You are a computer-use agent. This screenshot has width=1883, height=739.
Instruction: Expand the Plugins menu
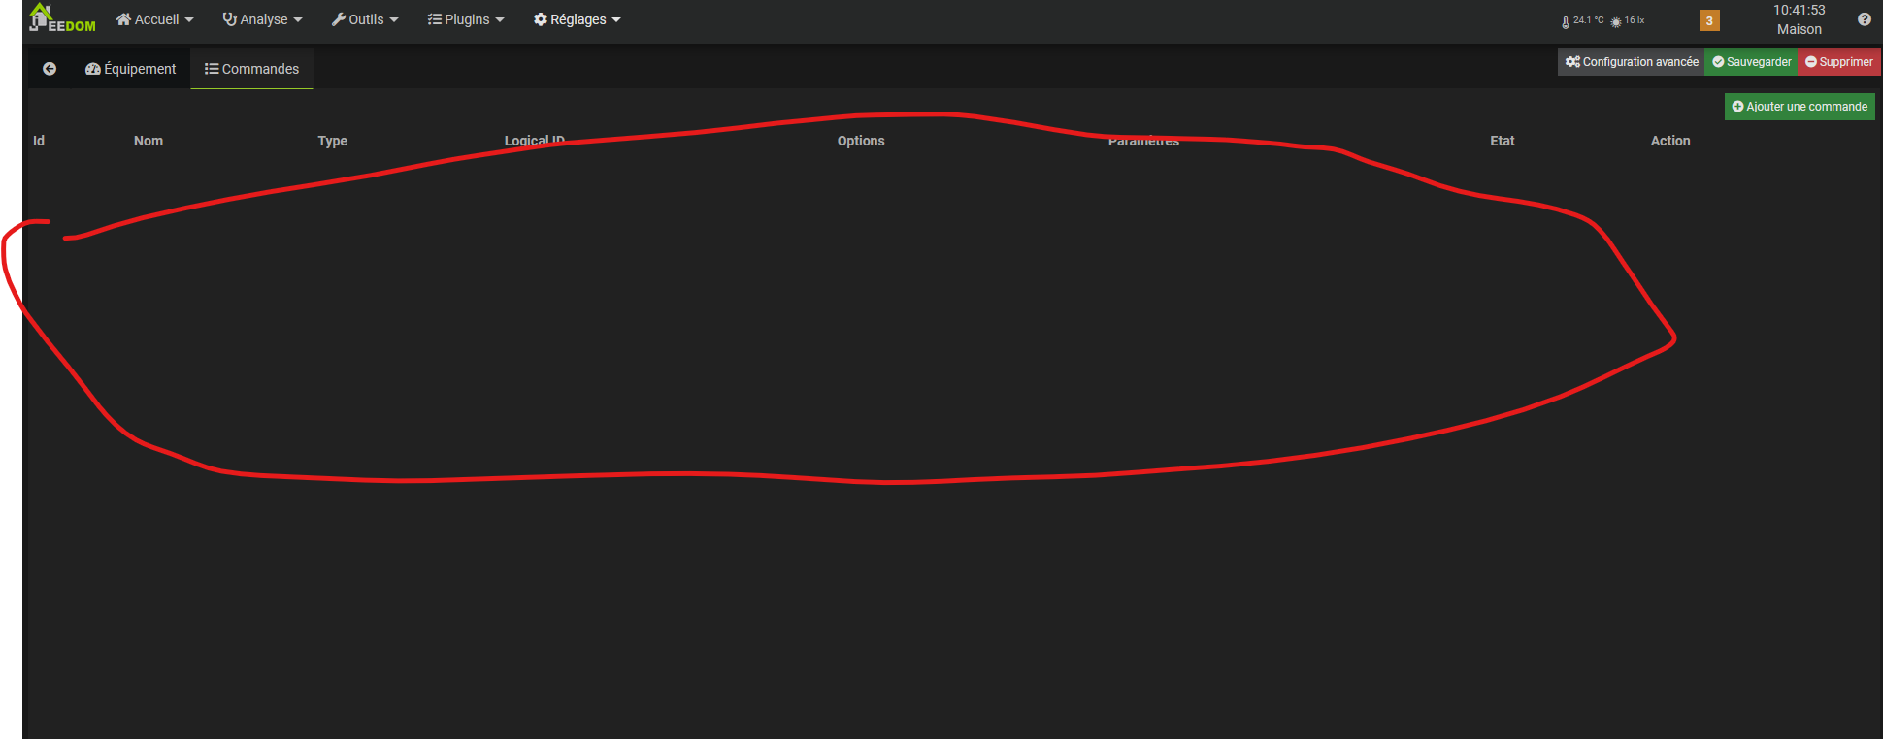pyautogui.click(x=466, y=19)
